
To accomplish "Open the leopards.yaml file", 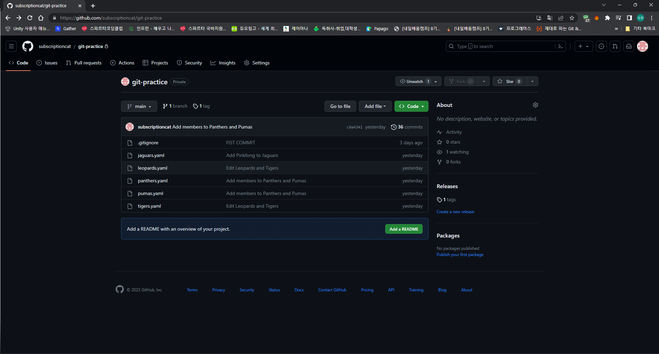I will pyautogui.click(x=153, y=168).
